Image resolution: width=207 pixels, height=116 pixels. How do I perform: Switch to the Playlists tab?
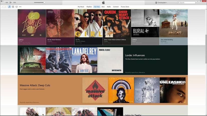coord(89,7)
